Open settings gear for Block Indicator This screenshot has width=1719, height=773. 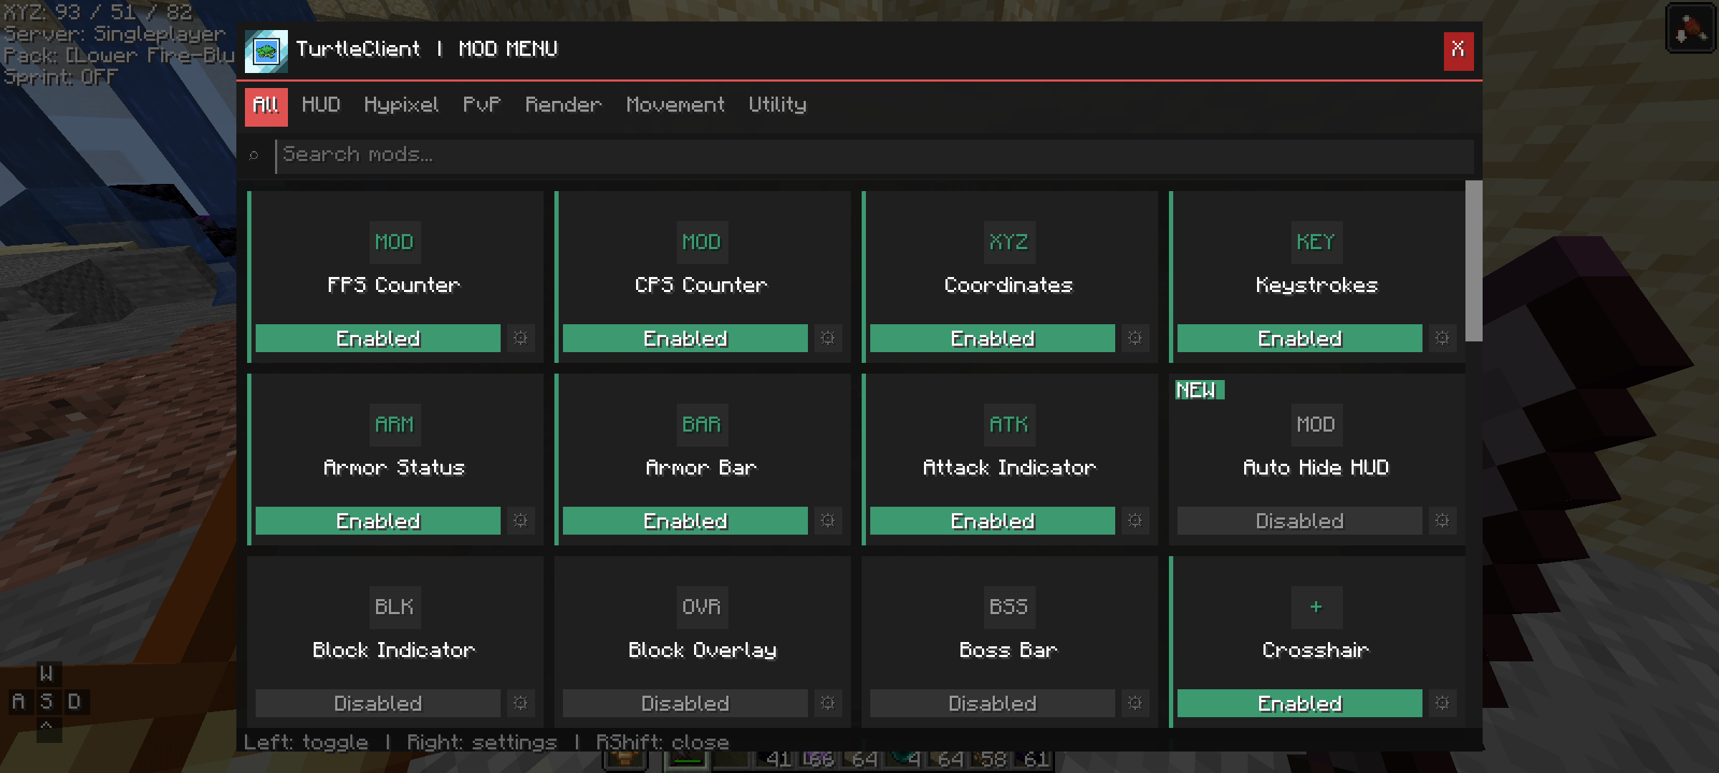pos(521,703)
